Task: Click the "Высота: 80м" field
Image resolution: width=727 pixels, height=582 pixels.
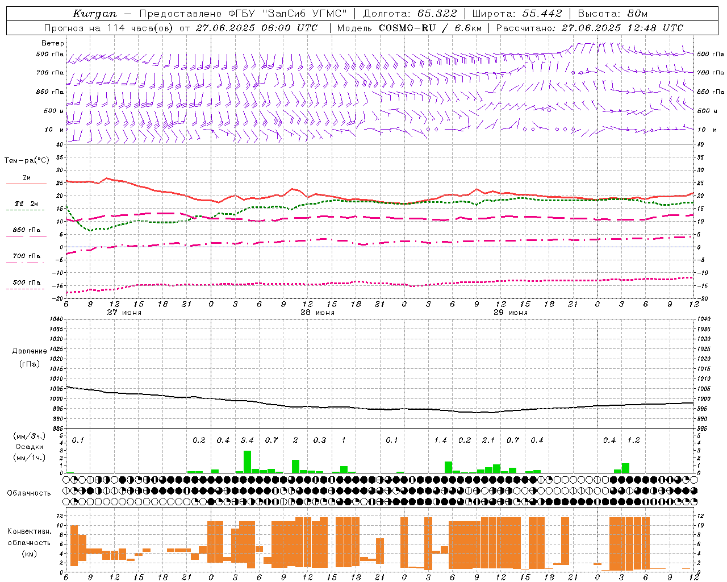Action: click(612, 14)
